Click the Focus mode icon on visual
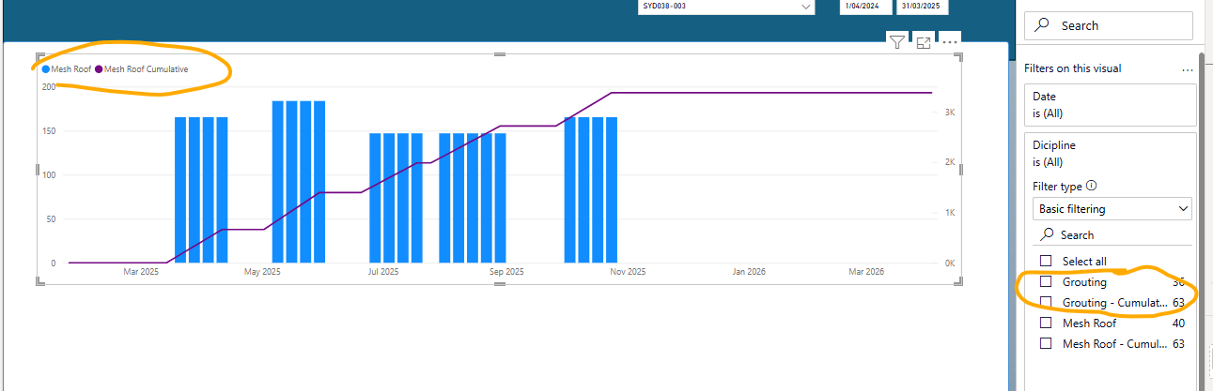This screenshot has height=391, width=1213. pos(924,42)
